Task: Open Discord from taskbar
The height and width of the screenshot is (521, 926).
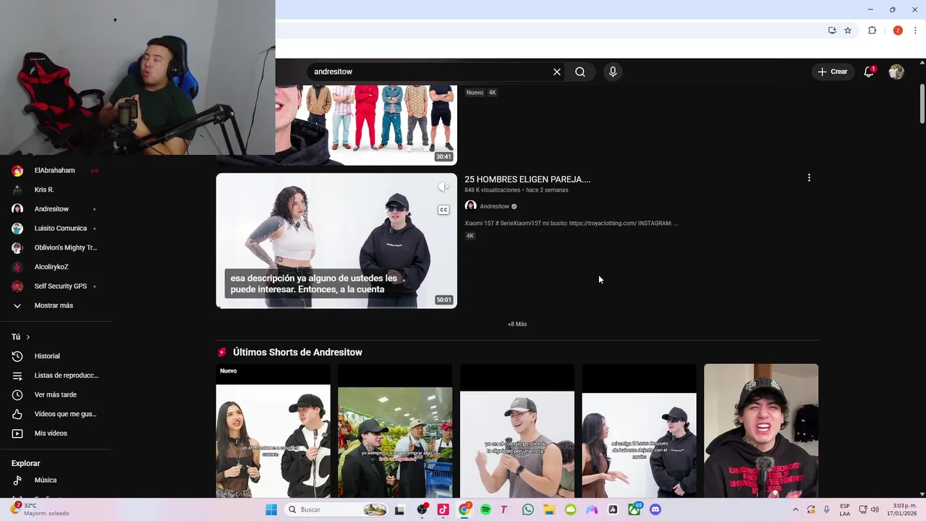Action: click(655, 509)
